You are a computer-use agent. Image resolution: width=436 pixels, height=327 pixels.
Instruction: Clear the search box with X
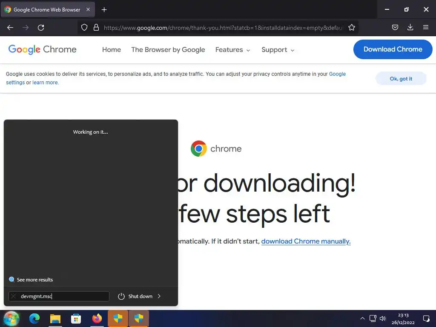[14, 296]
